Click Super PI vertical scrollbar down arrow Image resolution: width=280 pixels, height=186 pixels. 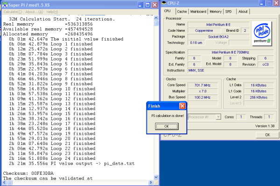tap(156, 177)
